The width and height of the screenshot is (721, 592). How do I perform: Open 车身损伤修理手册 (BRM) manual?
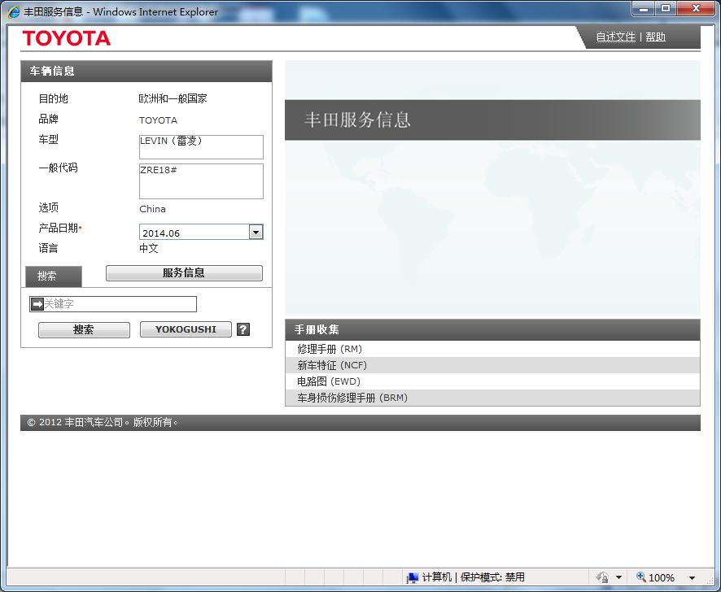tap(492, 398)
